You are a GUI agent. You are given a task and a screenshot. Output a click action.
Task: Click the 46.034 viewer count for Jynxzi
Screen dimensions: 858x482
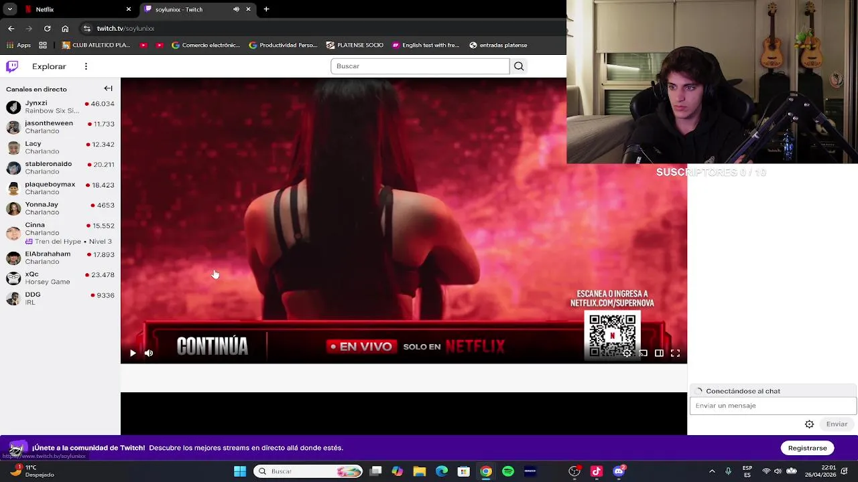[103, 104]
